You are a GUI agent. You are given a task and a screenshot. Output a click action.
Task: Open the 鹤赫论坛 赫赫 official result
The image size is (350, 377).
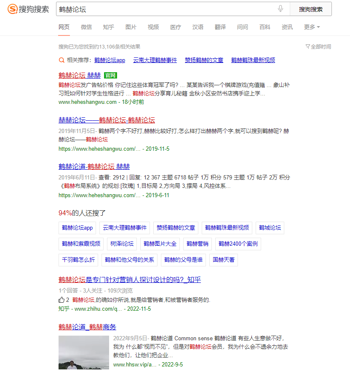(80, 76)
